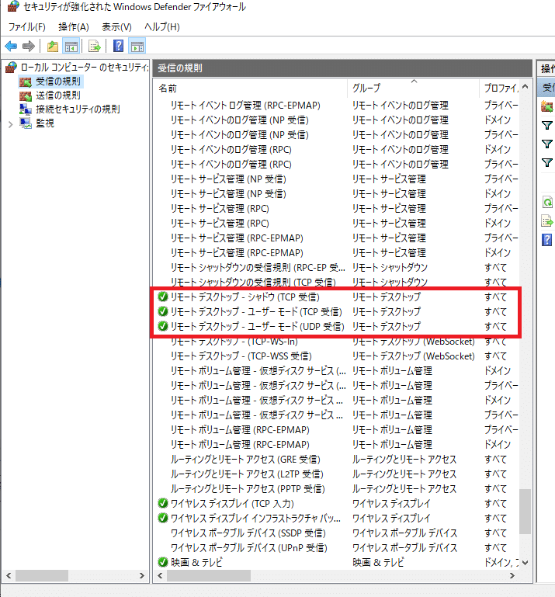Screen dimensions: 555x597
Task: Open the ヘルプ(H) menu
Action: pos(161,27)
